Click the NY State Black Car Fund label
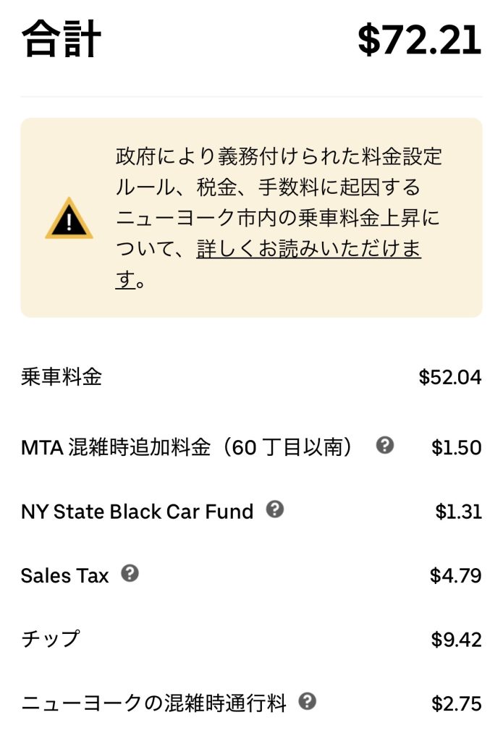The height and width of the screenshot is (741, 503). [x=138, y=512]
